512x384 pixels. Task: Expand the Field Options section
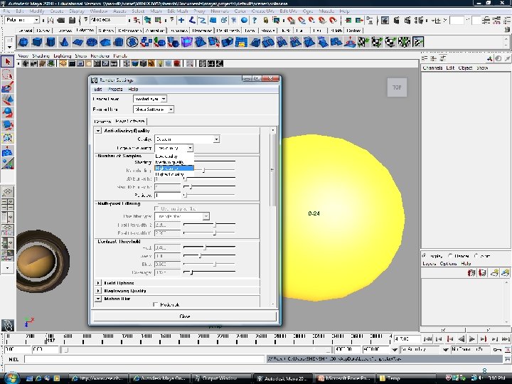point(99,283)
